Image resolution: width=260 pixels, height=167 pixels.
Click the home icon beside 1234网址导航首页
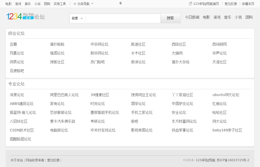190,4
